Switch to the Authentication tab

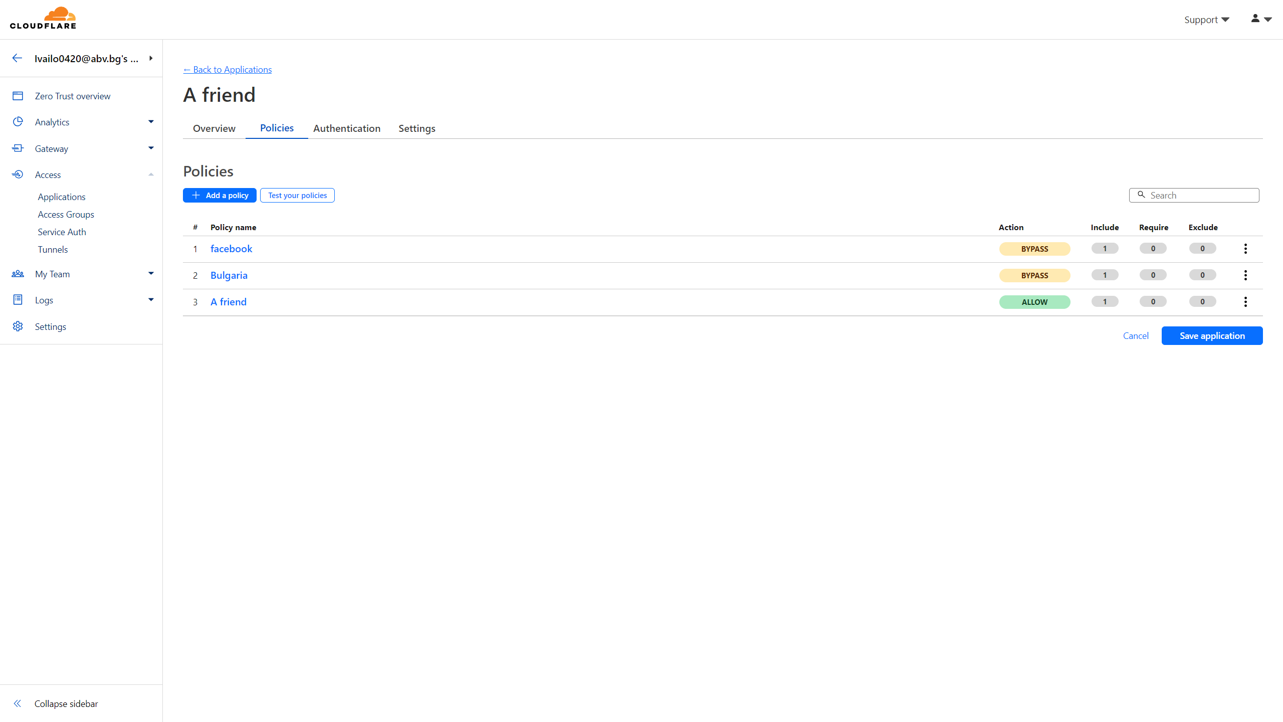click(347, 128)
